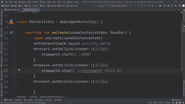Screen dimensions: 185x104
Task: Collapse the MainActivity class fold marker
Action: 16,22
